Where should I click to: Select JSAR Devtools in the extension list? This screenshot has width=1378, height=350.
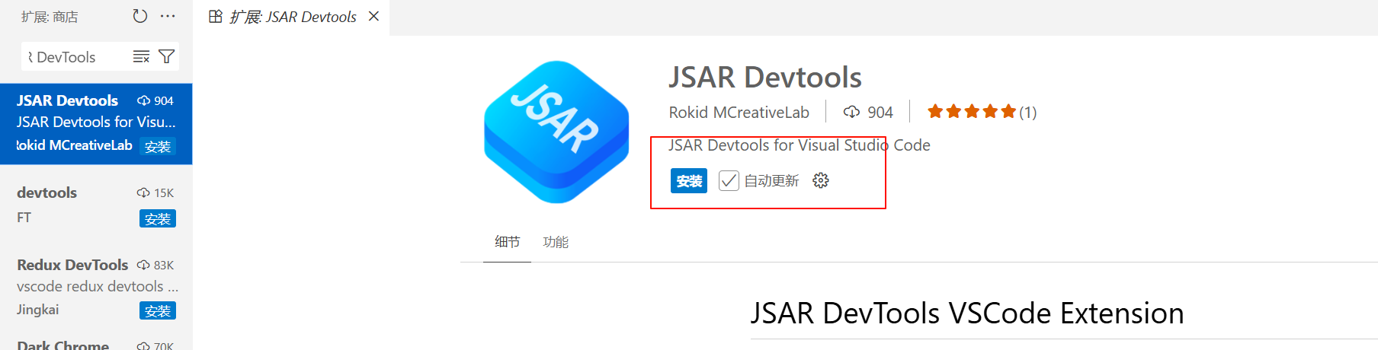click(96, 123)
